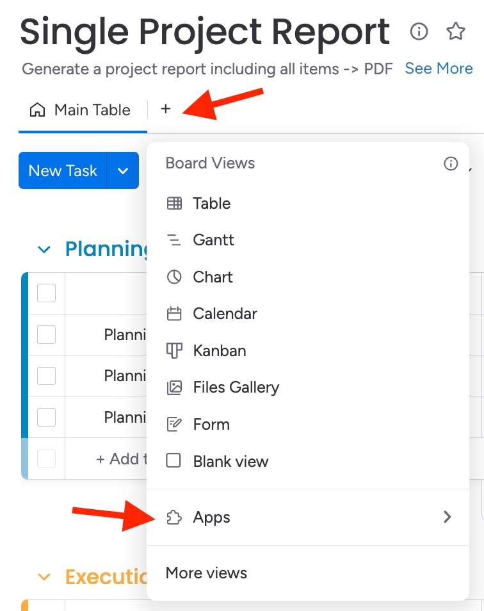Pick the Kanban view icon
484x611 pixels.
(174, 351)
